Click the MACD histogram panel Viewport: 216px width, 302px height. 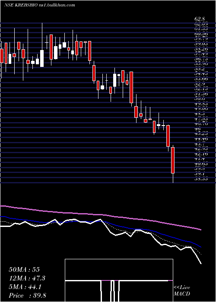(x=119, y=280)
